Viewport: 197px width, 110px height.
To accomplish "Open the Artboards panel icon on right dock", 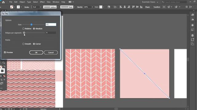I will [192, 44].
